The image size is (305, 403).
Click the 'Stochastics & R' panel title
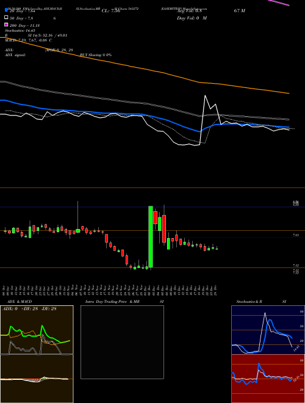coord(249,302)
